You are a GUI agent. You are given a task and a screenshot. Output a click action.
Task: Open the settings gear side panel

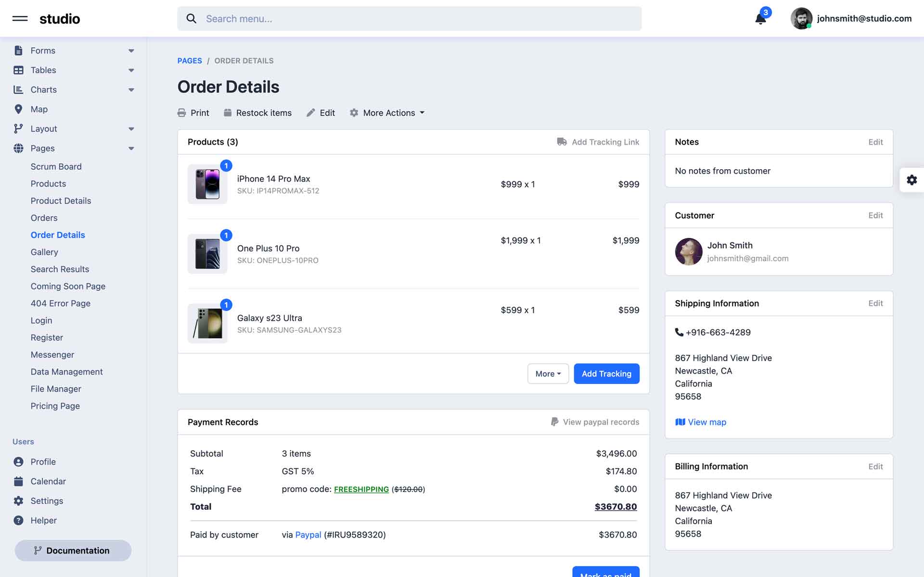(x=911, y=180)
